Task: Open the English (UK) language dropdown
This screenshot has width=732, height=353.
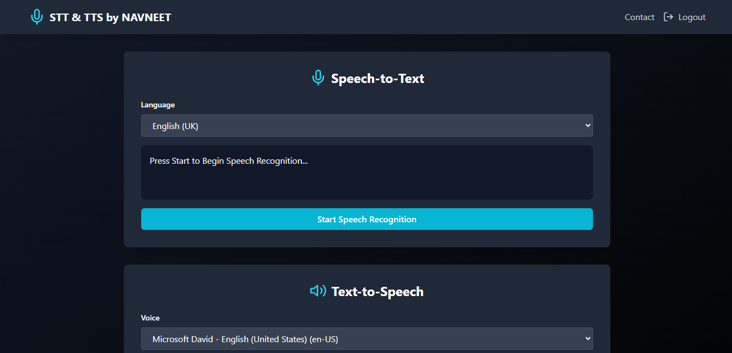Action: (358, 126)
